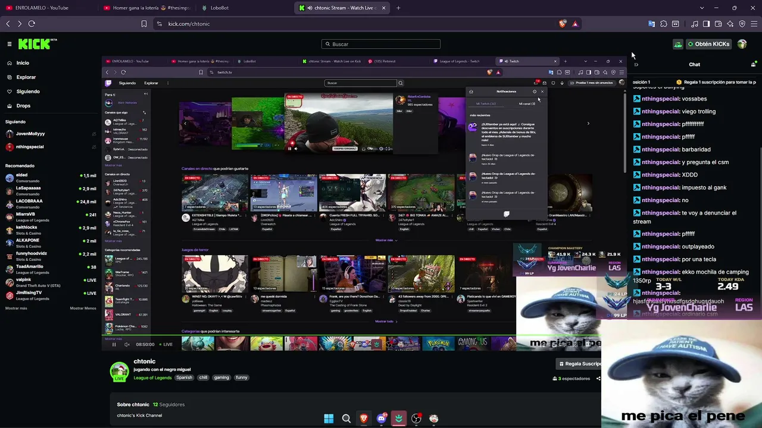Open Brave from the taskbar
Viewport: 762px width, 428px height.
(364, 418)
